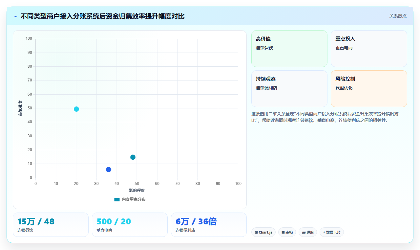420x250 pixels.
Task: Click the 复盘优化 text
Action: coord(344,88)
